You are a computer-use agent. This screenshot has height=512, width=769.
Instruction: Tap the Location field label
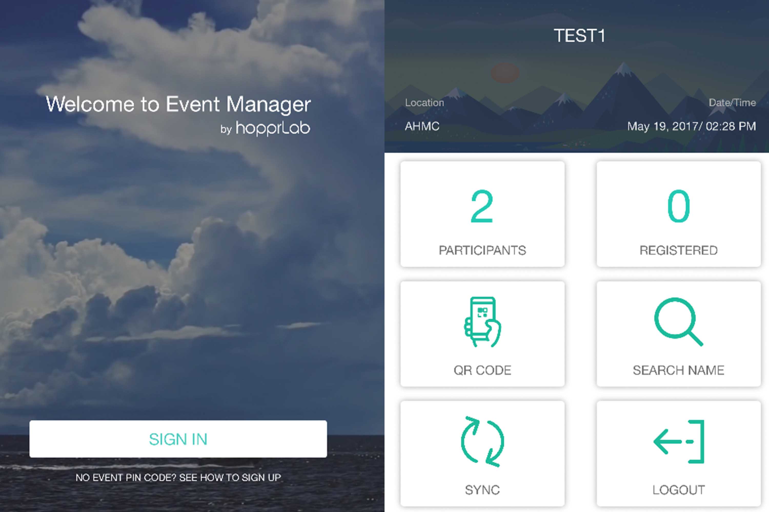point(424,103)
